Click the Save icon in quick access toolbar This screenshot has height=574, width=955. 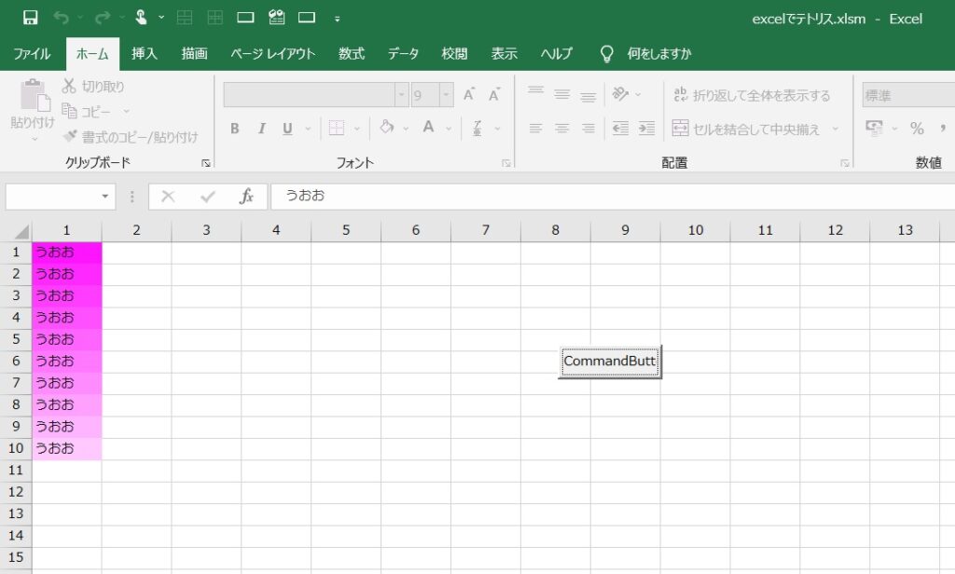(31, 18)
